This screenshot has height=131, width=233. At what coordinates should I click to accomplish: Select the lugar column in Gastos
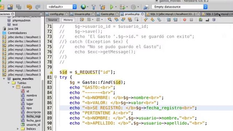tap(30, 104)
